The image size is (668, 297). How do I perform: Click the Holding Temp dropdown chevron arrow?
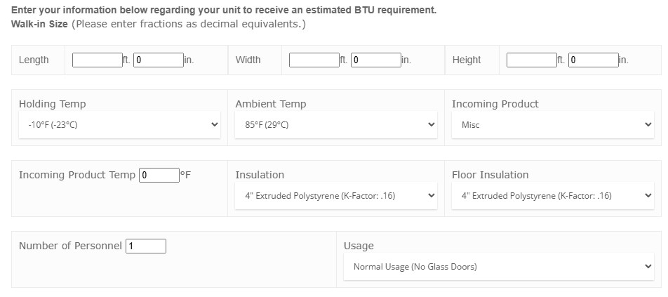(x=215, y=125)
